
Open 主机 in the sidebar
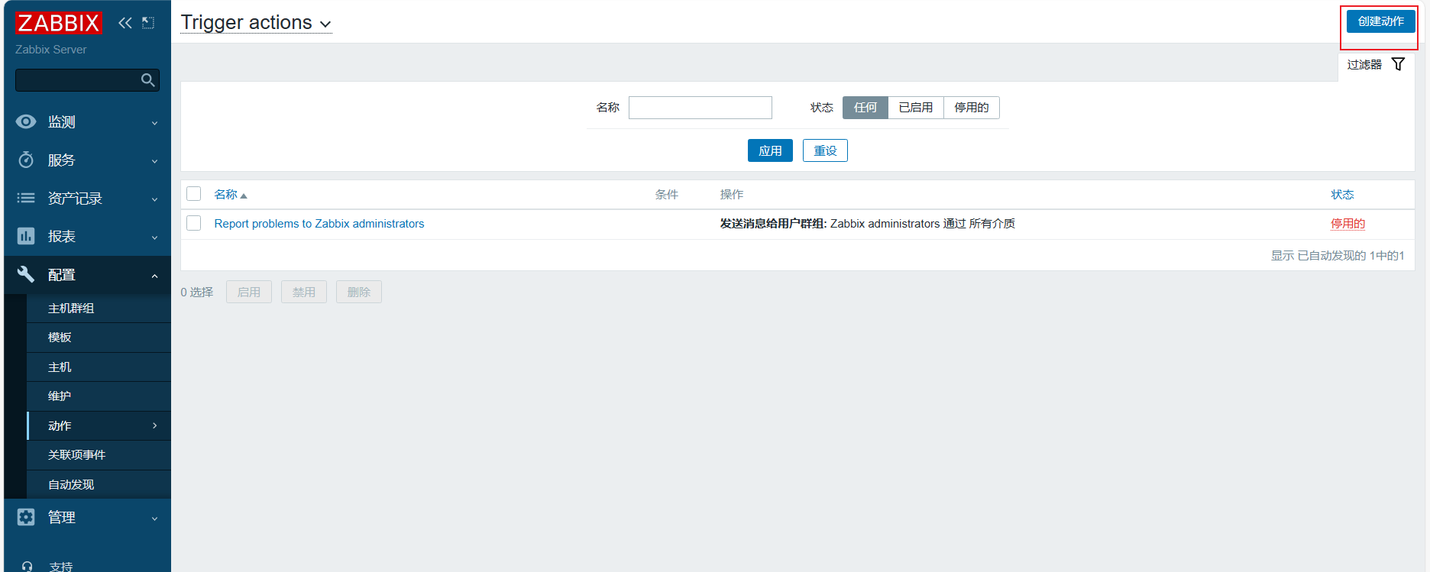click(99, 367)
